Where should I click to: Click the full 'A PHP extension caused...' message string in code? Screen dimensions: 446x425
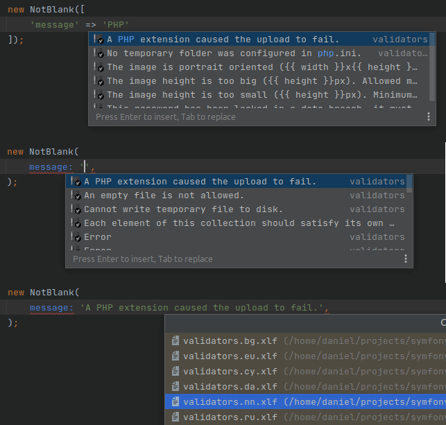click(x=202, y=308)
